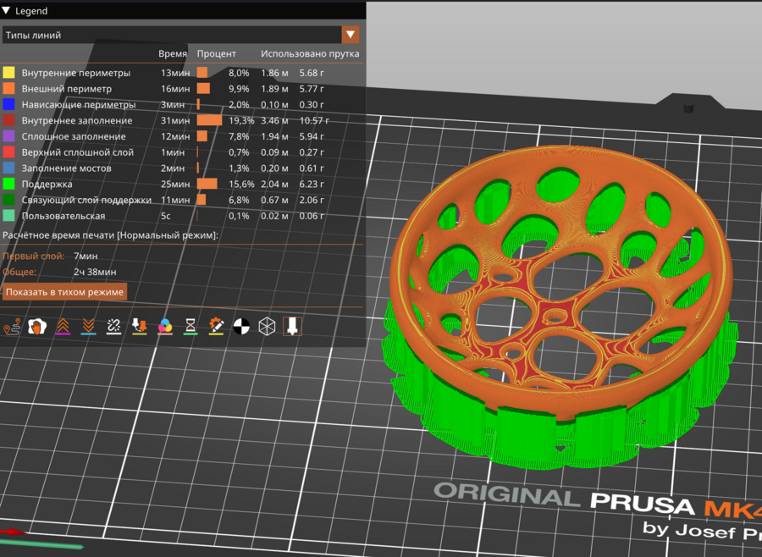Toggle center of gravity marker icon
The width and height of the screenshot is (762, 557).
[241, 326]
